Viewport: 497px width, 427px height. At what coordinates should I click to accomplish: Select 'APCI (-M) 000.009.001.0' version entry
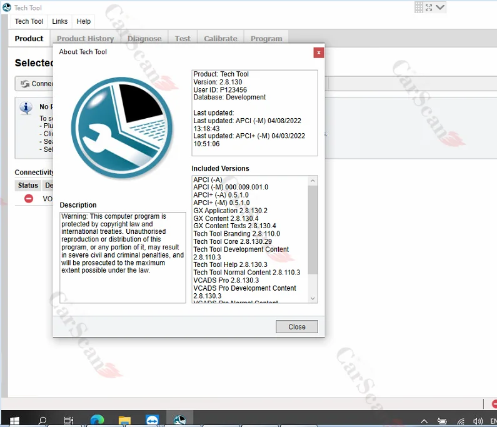pos(231,188)
